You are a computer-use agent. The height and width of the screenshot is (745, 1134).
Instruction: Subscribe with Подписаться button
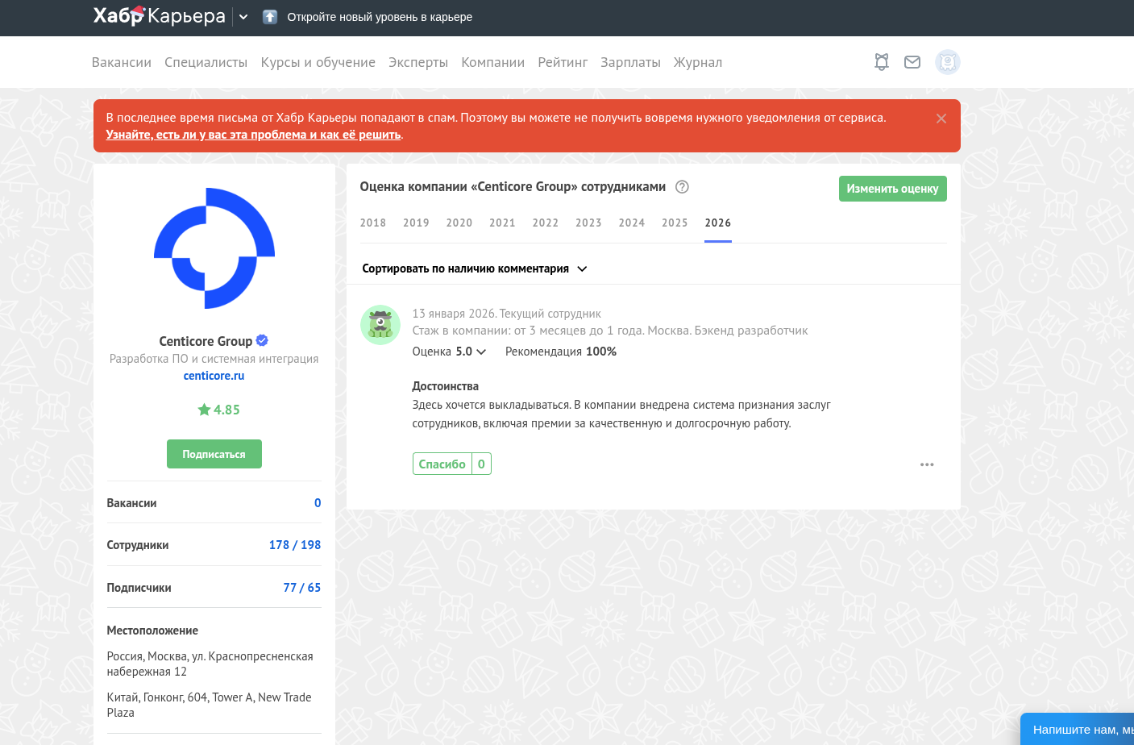[214, 454]
